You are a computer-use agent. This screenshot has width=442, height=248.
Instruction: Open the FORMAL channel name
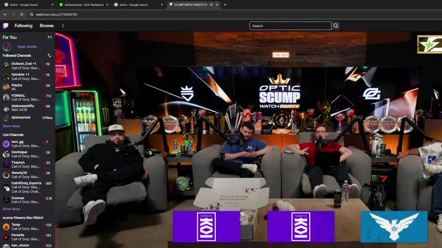tap(18, 96)
